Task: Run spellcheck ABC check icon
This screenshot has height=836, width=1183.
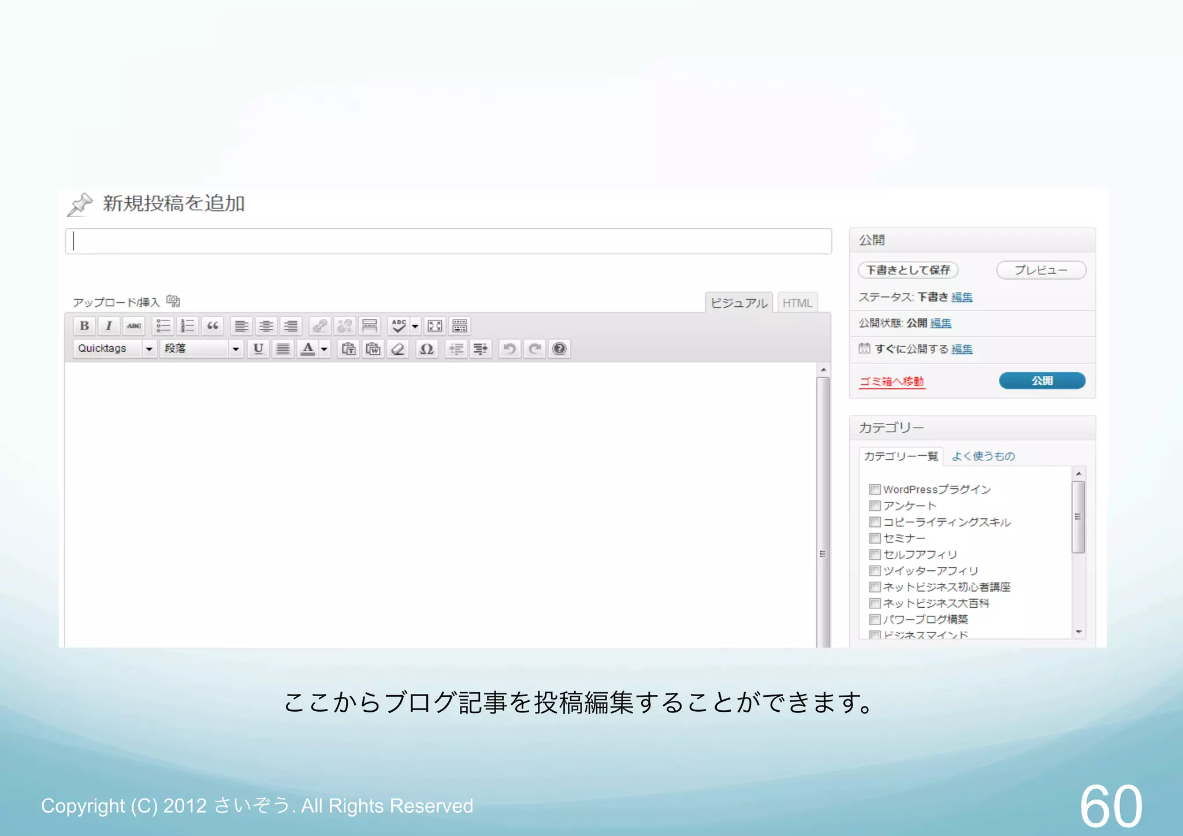Action: tap(399, 326)
